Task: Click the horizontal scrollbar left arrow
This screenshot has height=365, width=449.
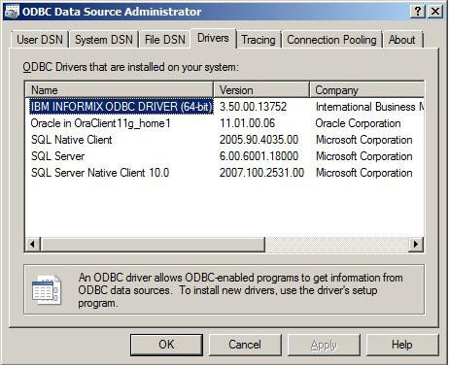Action: [x=32, y=244]
